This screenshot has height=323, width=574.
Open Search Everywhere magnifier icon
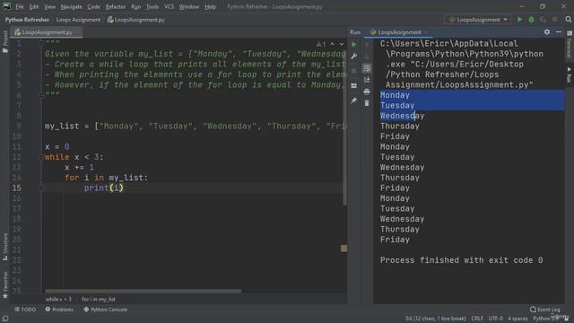point(568,20)
